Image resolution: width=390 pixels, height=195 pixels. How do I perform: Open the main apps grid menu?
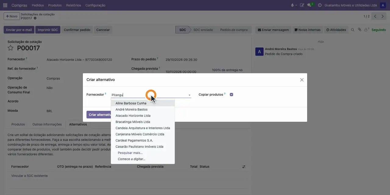[5, 5]
